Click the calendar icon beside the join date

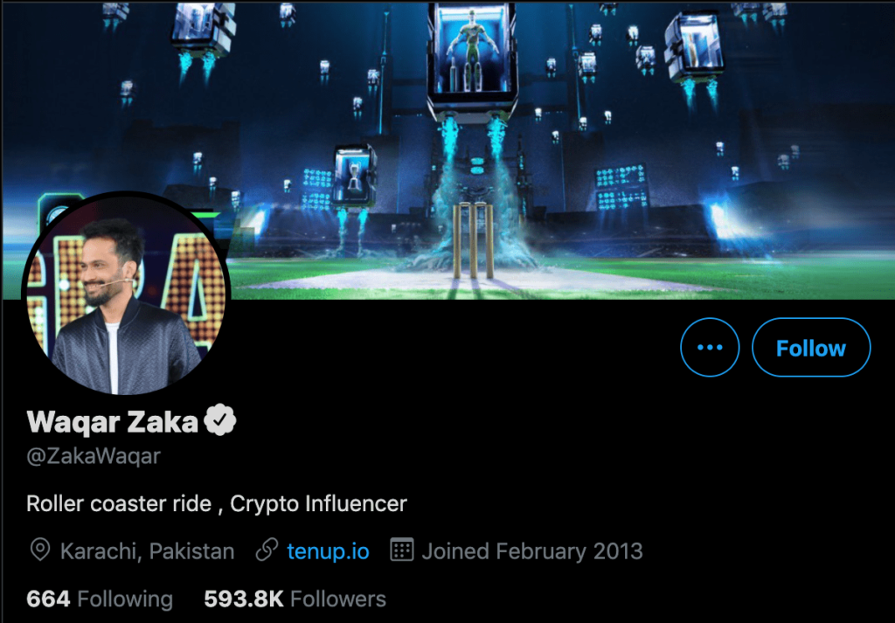402,550
